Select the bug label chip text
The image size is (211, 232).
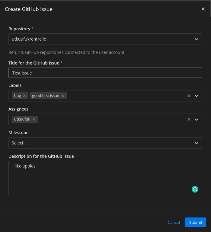18,96
